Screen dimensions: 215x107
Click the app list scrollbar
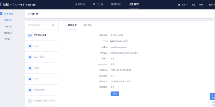pyautogui.click(x=59, y=36)
